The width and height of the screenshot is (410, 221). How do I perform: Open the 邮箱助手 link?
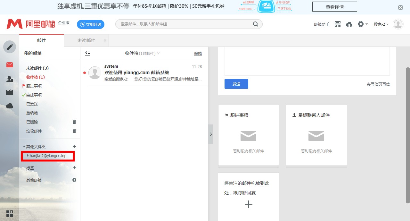(x=322, y=24)
